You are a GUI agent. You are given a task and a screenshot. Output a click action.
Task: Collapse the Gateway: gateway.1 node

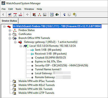15,42
